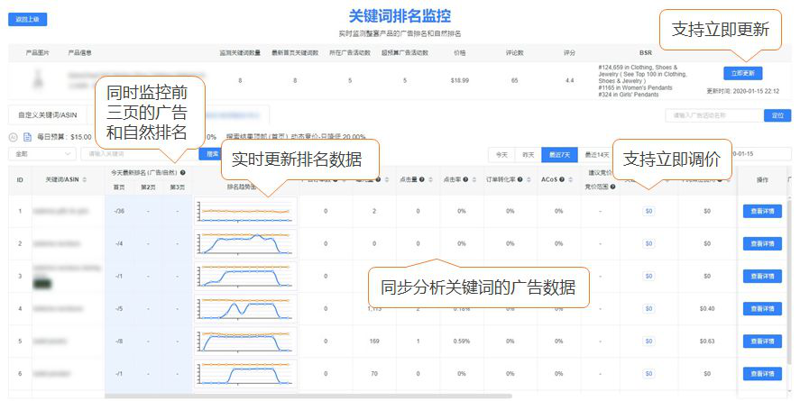Edit the $0 bid box in row 1
This screenshot has height=401, width=800.
pyautogui.click(x=648, y=211)
